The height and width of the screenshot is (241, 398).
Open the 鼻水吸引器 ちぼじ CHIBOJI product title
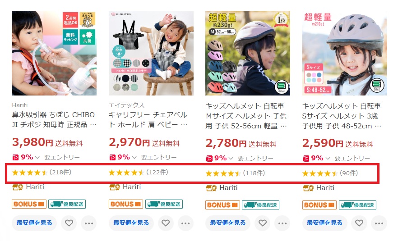coord(54,120)
